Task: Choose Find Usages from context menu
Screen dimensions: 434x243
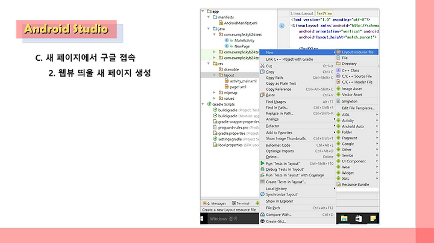Action: pyautogui.click(x=298, y=102)
